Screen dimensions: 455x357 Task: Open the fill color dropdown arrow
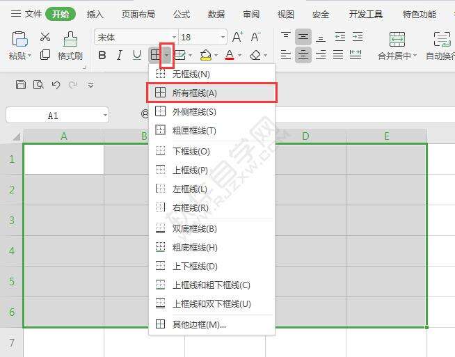tap(216, 55)
